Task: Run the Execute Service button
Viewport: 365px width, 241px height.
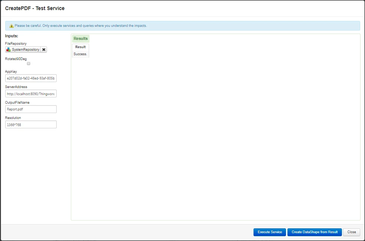Action: click(x=270, y=232)
